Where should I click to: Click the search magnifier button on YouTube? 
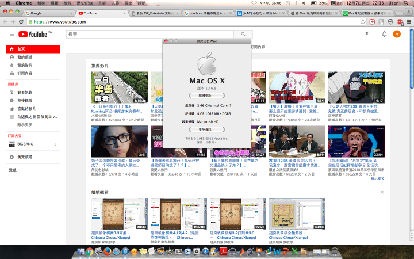coord(243,34)
